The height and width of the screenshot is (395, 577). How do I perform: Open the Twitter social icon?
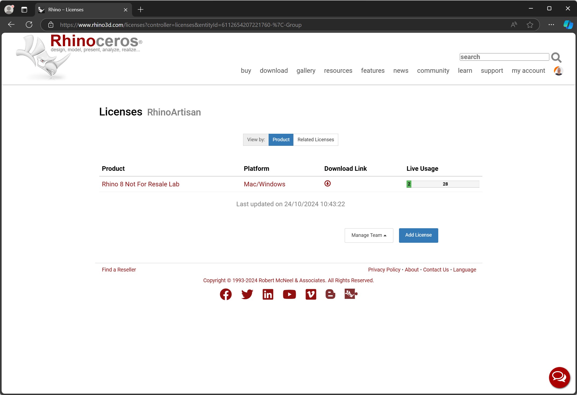[247, 294]
